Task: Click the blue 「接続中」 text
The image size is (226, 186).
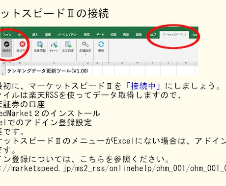Action: 143,86
